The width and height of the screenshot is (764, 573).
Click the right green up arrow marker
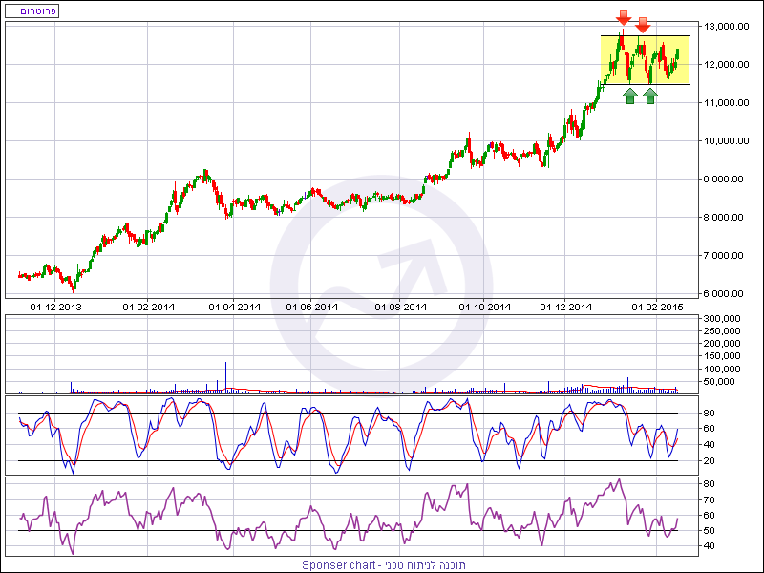point(650,95)
